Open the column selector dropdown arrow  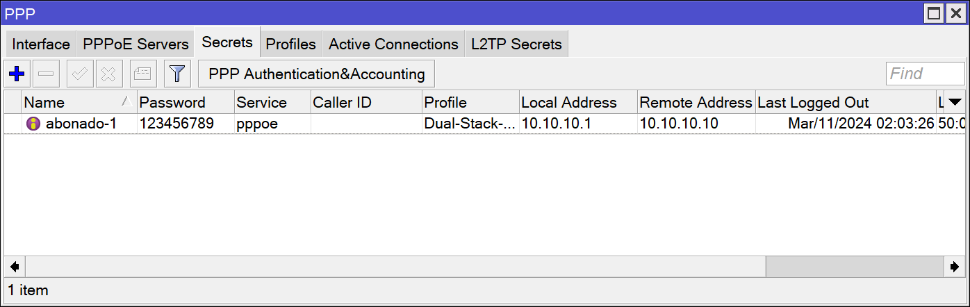coord(955,102)
